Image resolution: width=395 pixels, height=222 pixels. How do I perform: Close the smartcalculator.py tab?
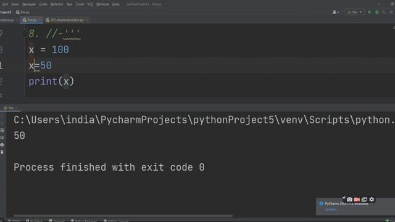click(x=86, y=20)
